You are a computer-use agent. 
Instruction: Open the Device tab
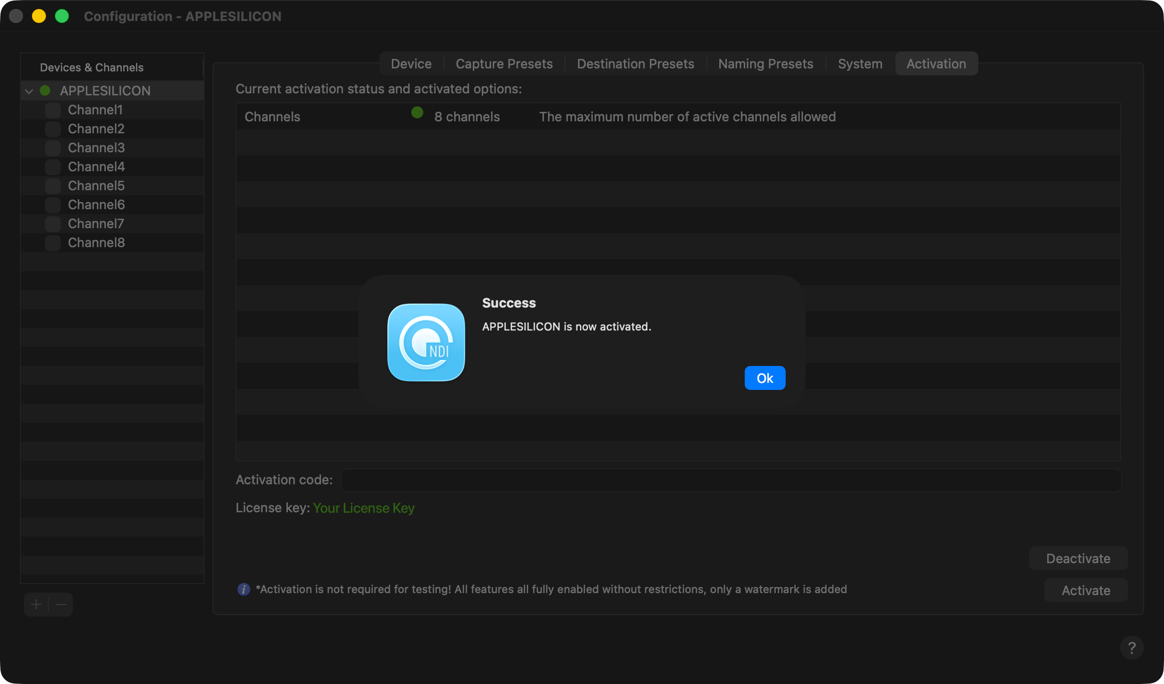411,64
